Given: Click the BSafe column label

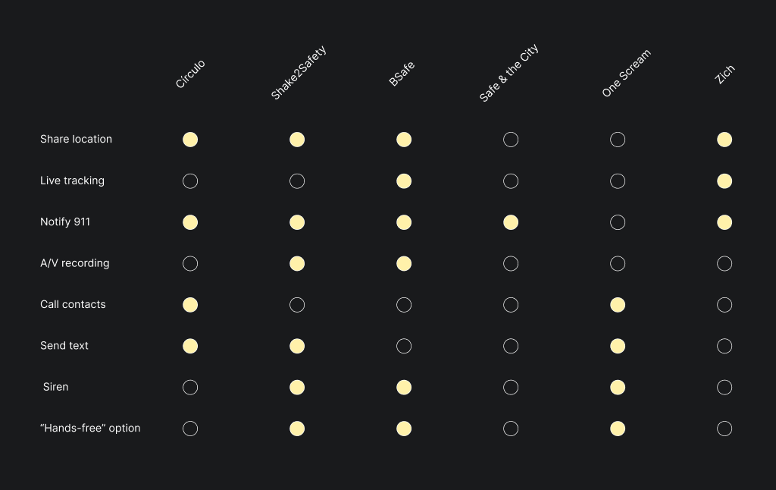Looking at the screenshot, I should click(402, 74).
